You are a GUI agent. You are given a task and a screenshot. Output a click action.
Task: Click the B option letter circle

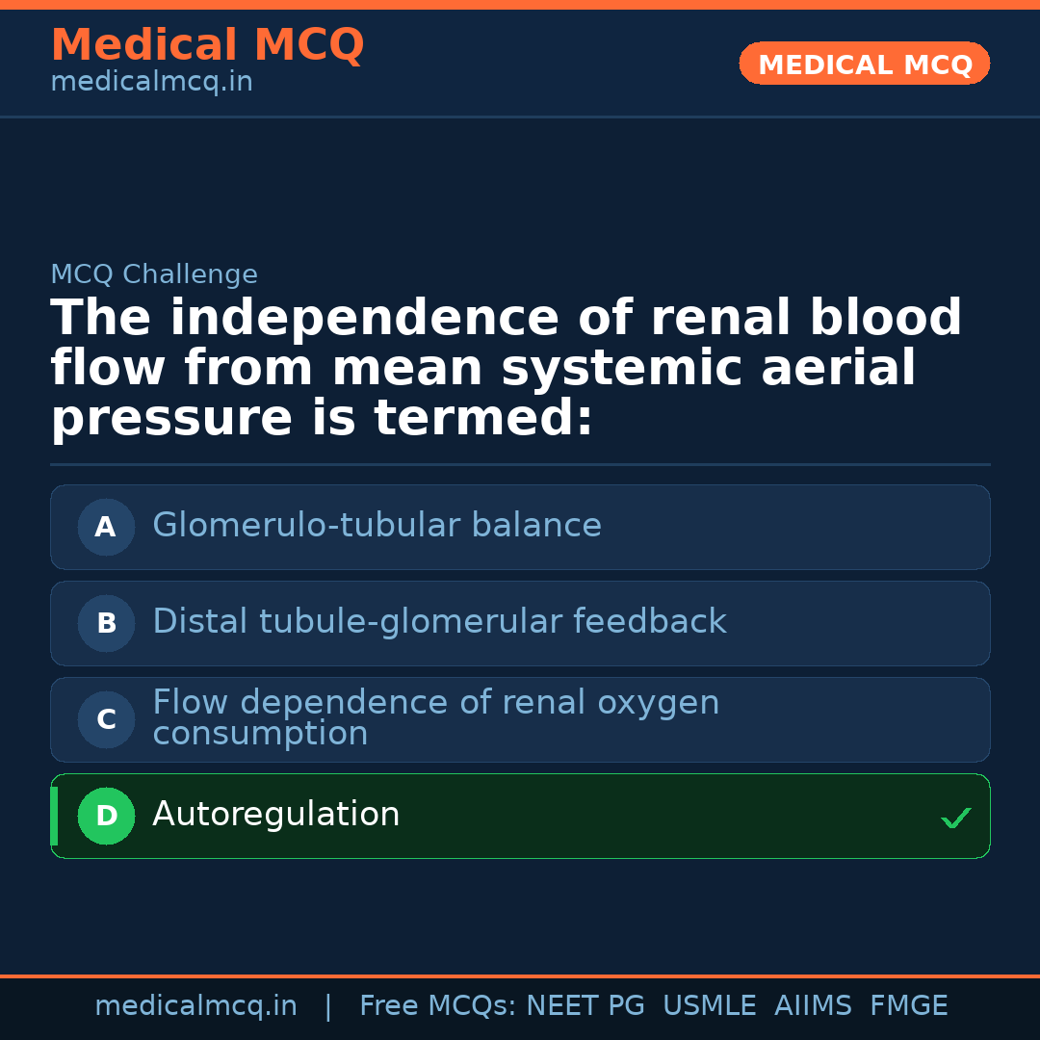pos(106,623)
